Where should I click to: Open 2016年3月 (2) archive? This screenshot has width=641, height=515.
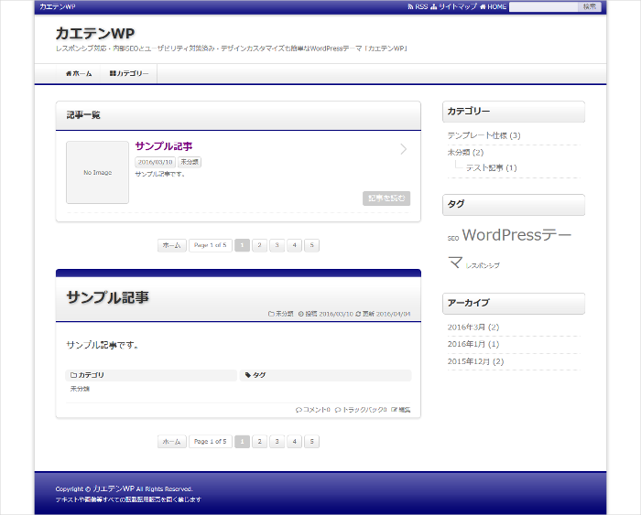(473, 327)
